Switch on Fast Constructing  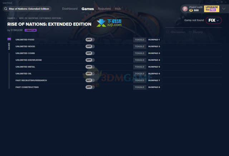[x=90, y=87]
